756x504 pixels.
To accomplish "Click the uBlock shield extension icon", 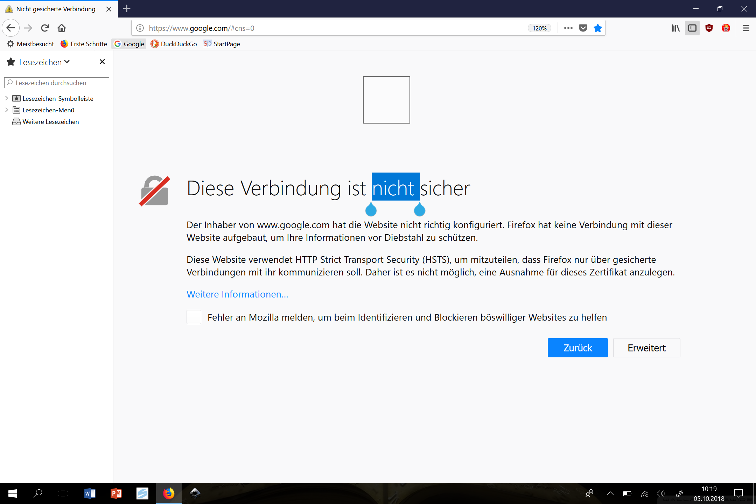I will [x=709, y=28].
